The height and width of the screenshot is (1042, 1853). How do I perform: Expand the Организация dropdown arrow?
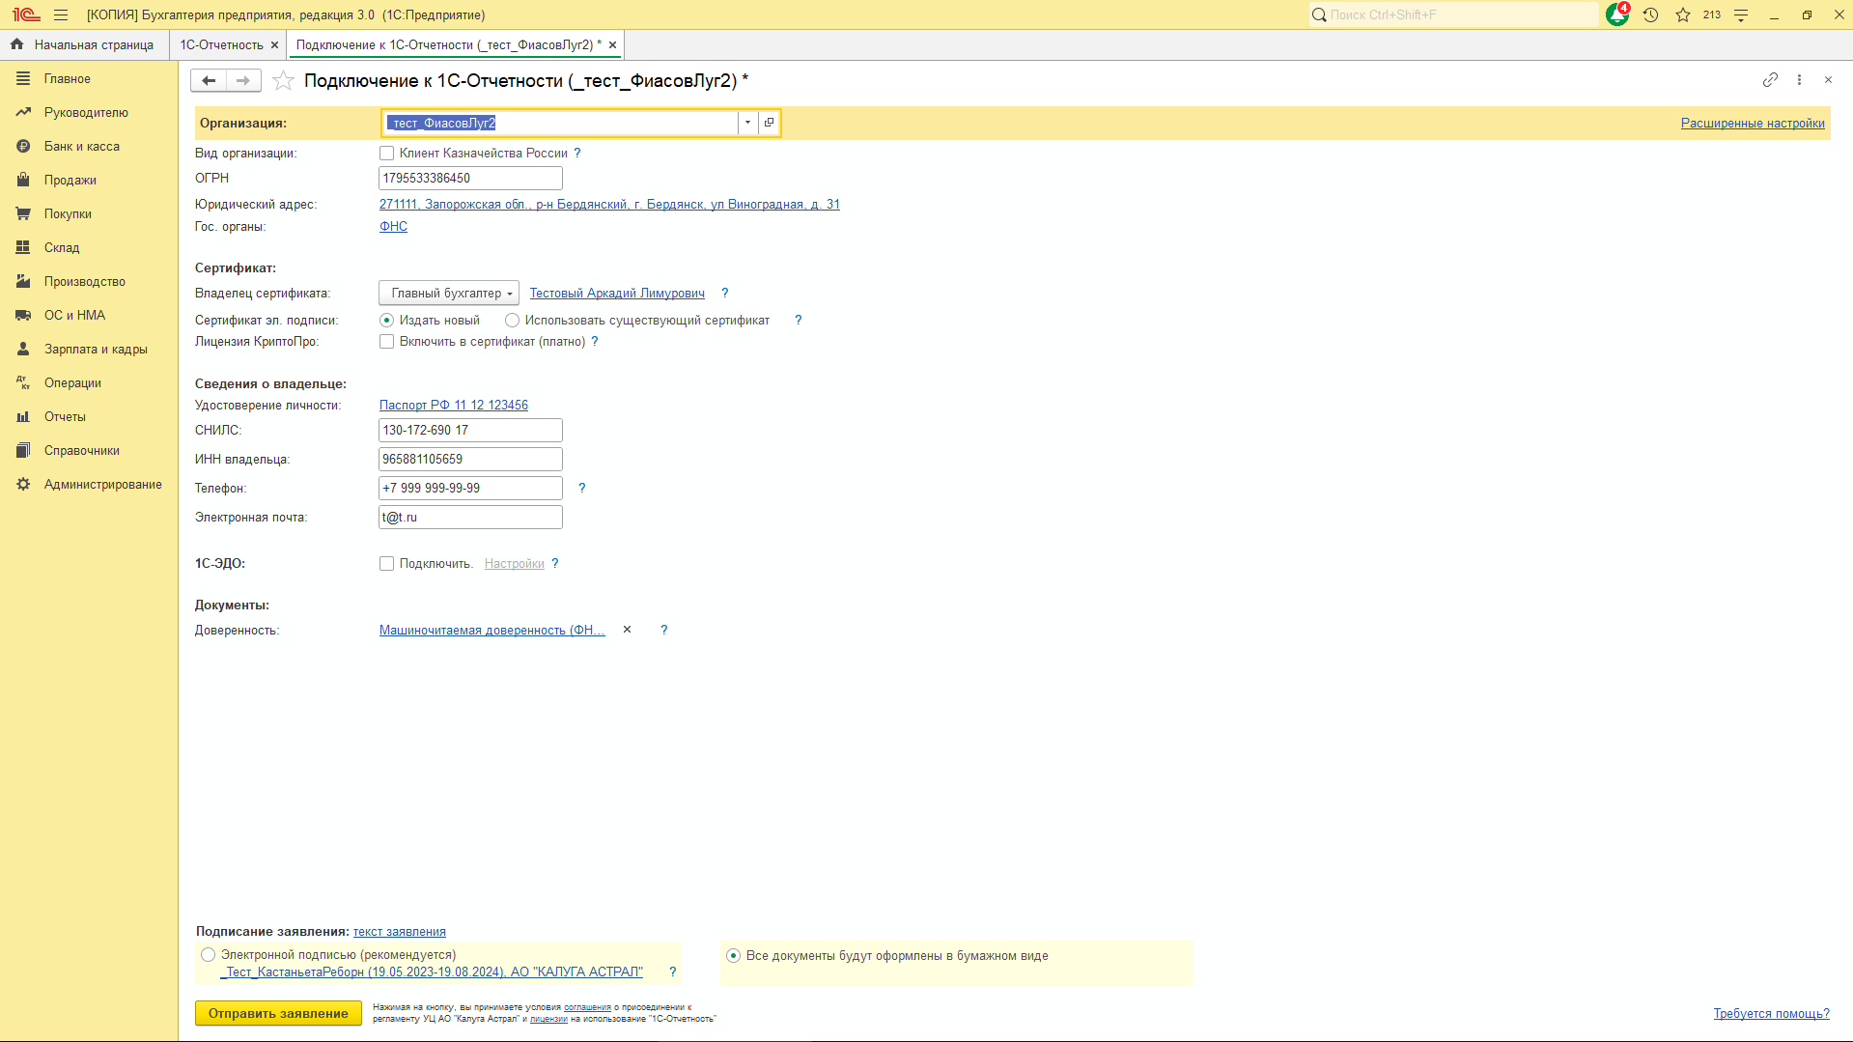pyautogui.click(x=748, y=123)
